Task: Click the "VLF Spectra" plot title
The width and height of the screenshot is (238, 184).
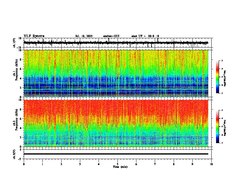Action: 34,36
